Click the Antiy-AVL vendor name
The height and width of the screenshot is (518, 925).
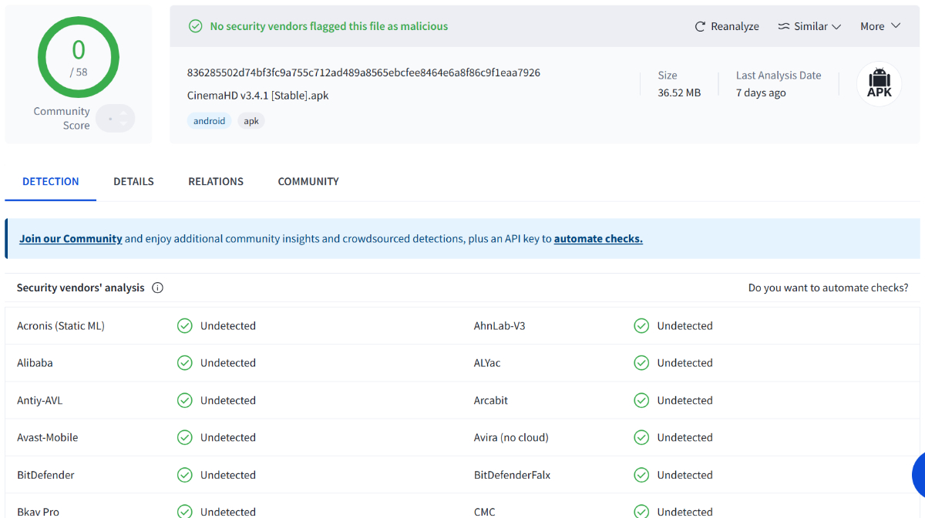point(40,400)
